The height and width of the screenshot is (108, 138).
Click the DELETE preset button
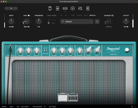coord(79,15)
